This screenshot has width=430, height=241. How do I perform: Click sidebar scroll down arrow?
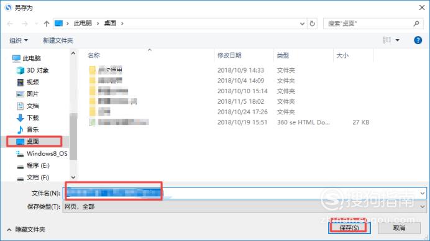tap(73, 178)
